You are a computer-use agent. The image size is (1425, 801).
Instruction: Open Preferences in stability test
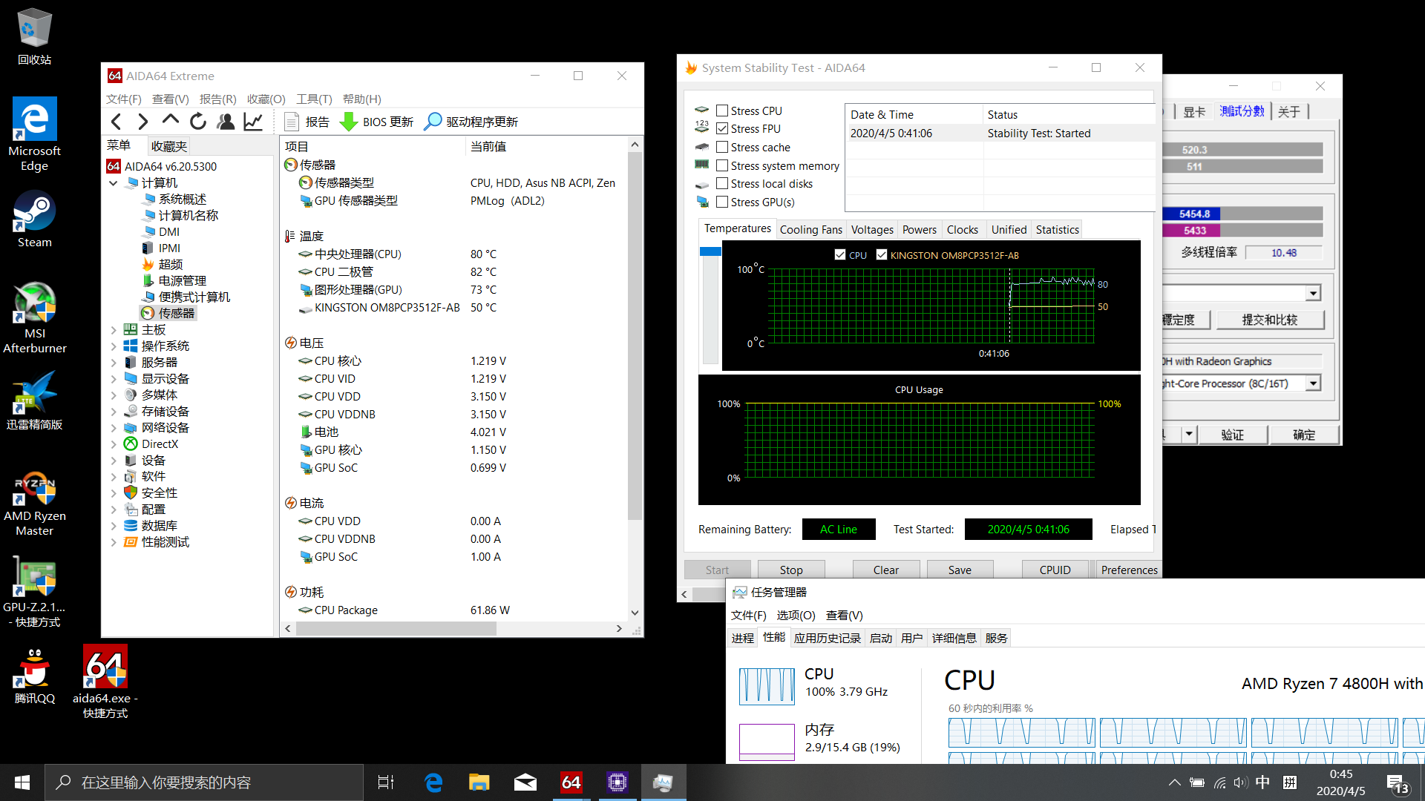pyautogui.click(x=1129, y=570)
